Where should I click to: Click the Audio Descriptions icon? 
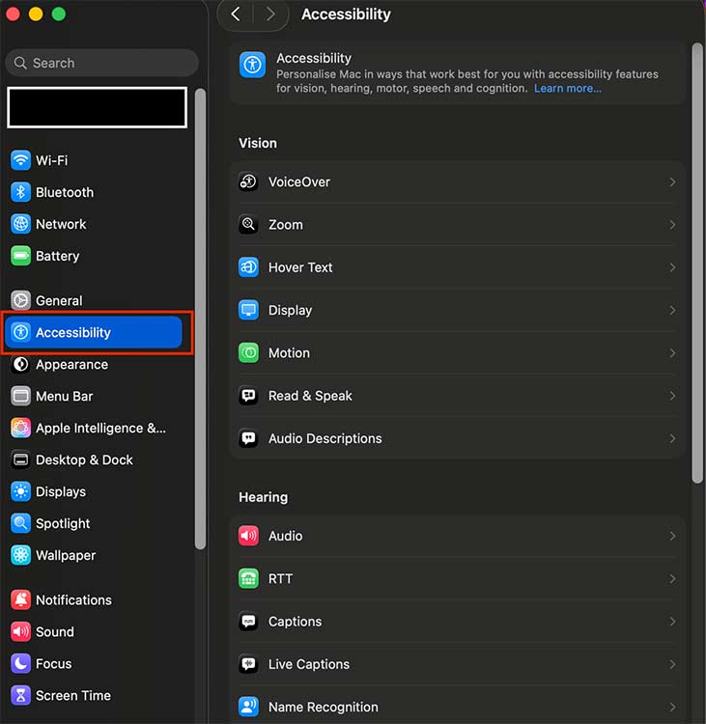pyautogui.click(x=248, y=438)
